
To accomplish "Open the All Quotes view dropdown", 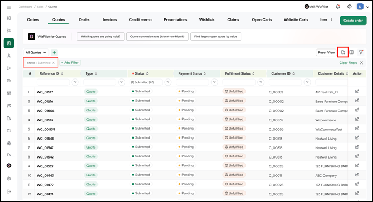I will tap(36, 52).
